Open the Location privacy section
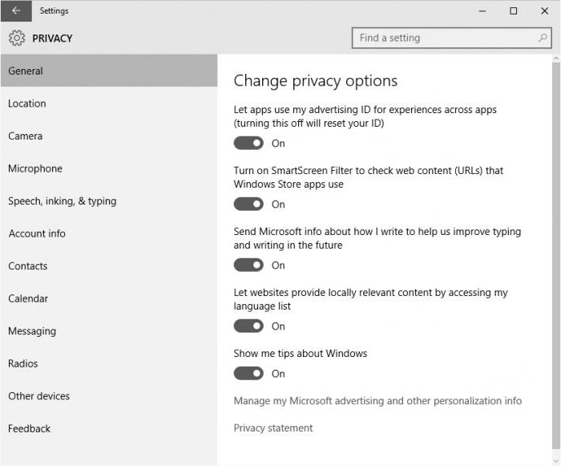The image size is (561, 466). click(x=27, y=103)
